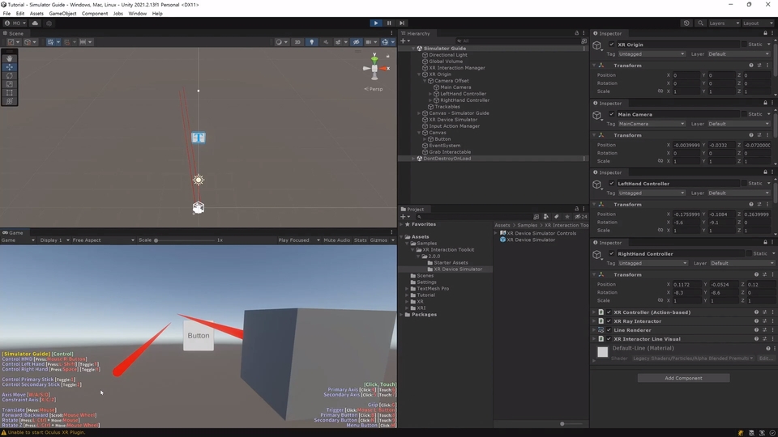Screen dimensions: 778x437
Task: Click Stats button in the Game view
Action: point(360,240)
